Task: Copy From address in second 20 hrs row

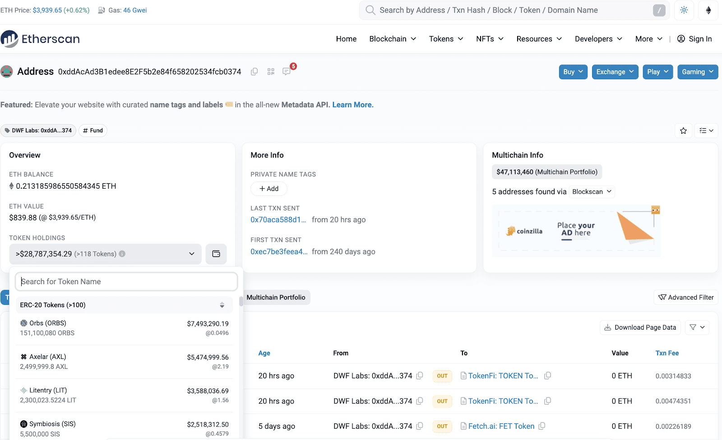Action: [420, 401]
